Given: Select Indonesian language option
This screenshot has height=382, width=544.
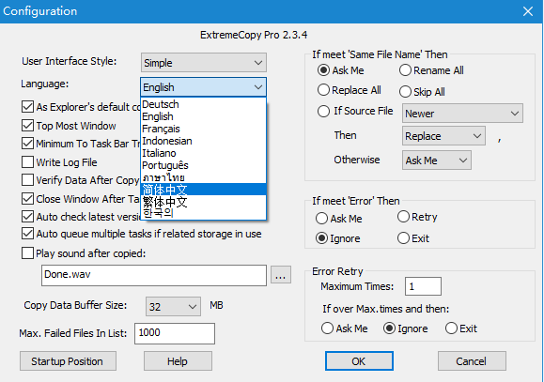Looking at the screenshot, I should [x=204, y=141].
